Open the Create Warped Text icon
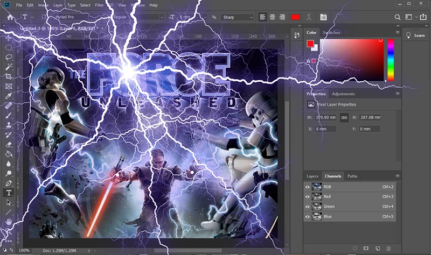 click(x=309, y=17)
